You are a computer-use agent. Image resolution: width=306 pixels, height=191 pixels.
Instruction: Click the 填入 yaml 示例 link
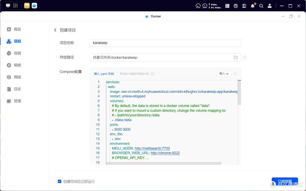104,74
